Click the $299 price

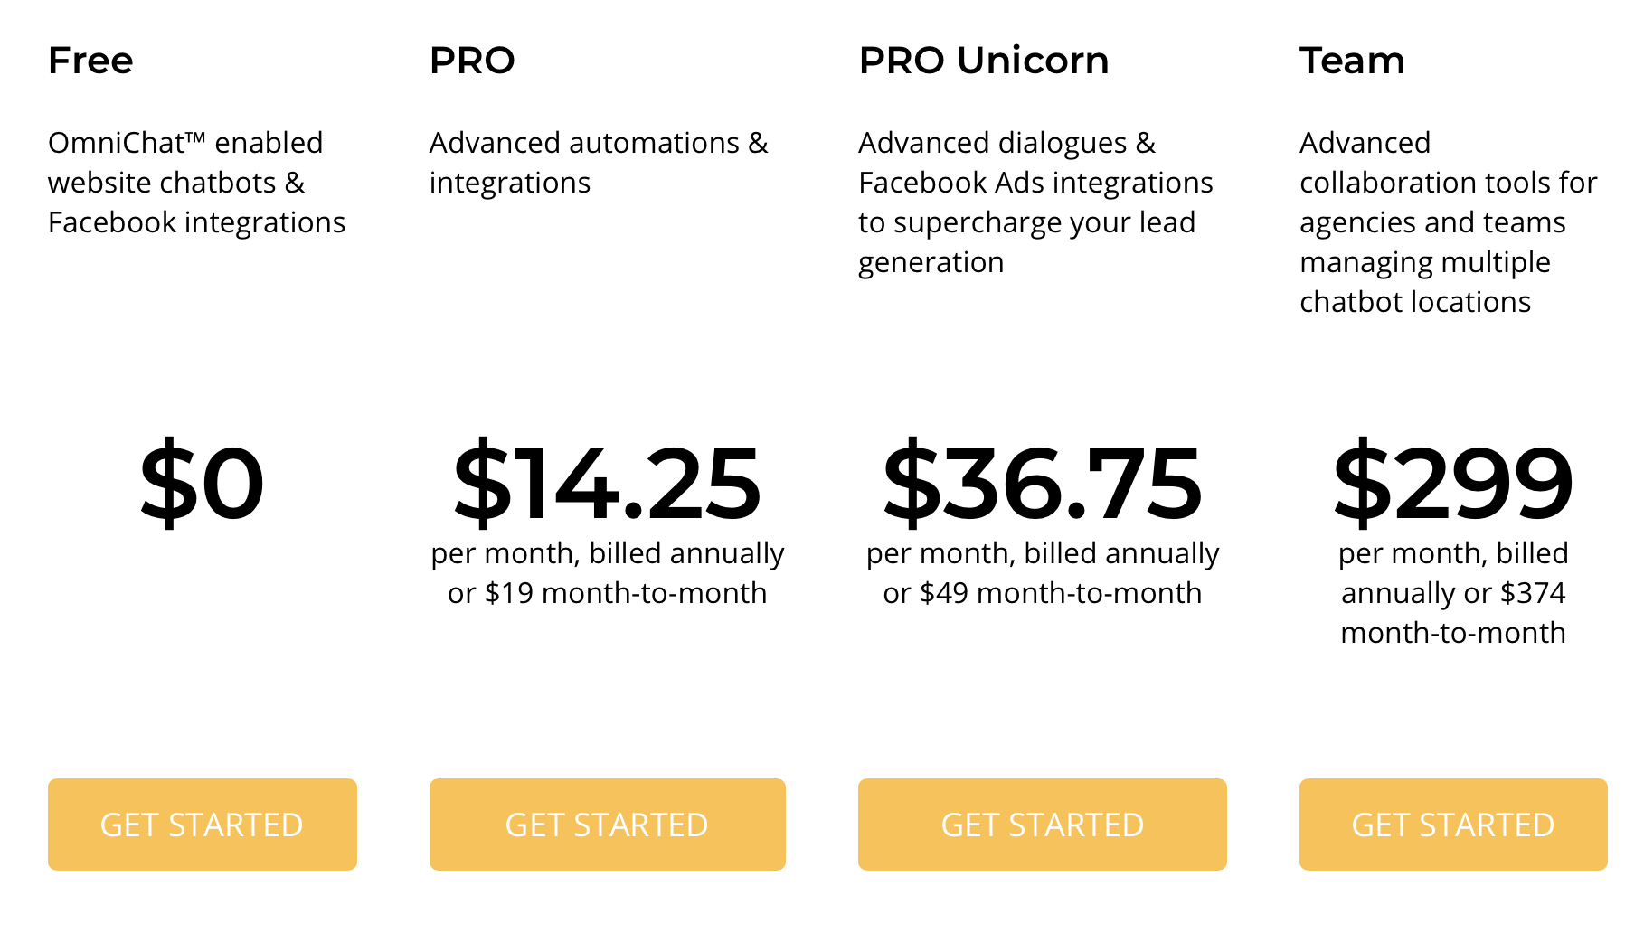click(x=1453, y=483)
